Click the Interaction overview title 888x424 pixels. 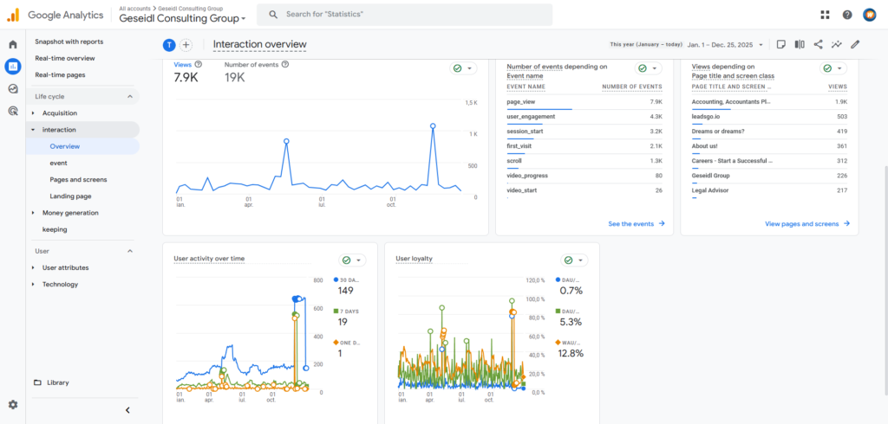click(260, 44)
